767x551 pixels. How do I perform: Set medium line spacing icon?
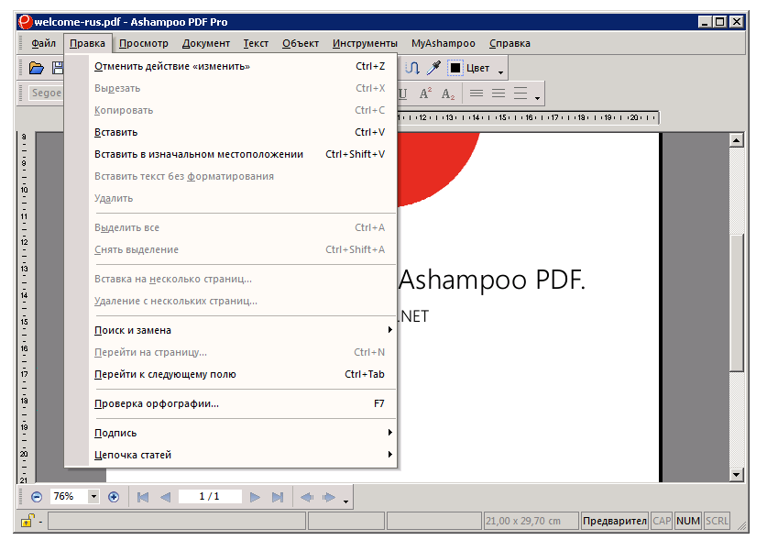point(498,93)
